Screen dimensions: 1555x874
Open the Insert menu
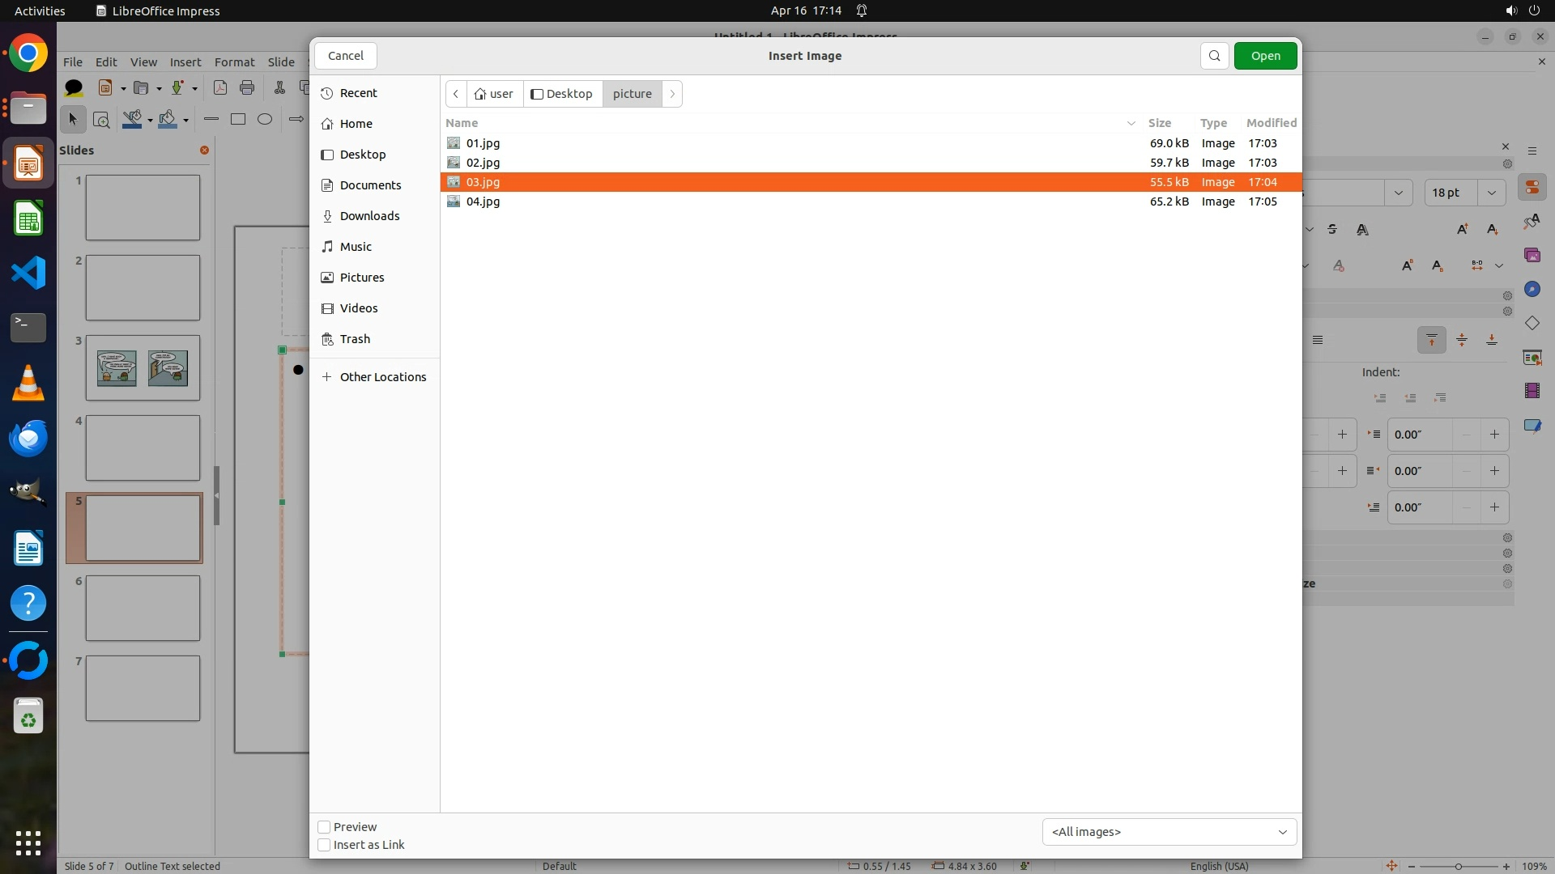[185, 62]
